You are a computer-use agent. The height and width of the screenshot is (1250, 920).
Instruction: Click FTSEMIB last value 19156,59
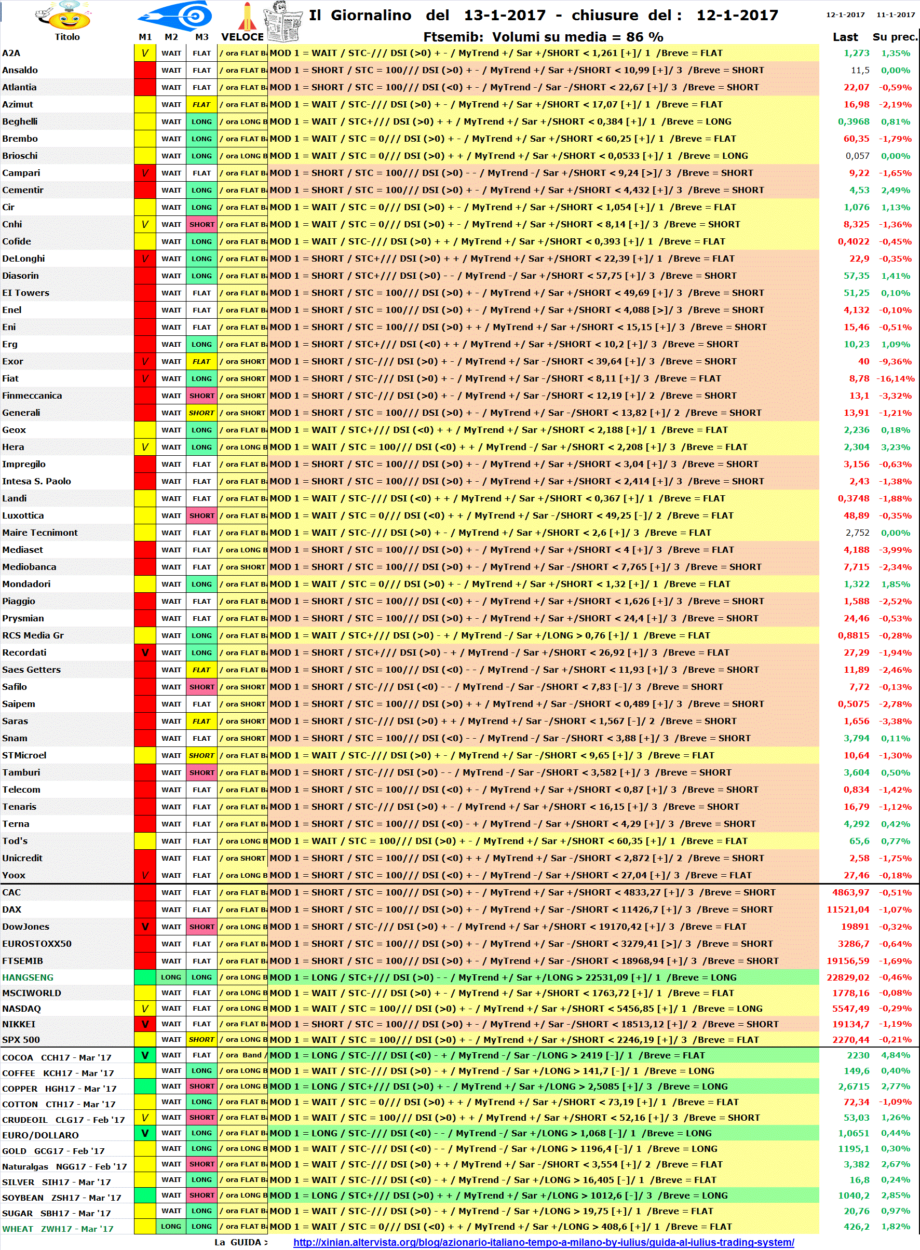[x=848, y=961]
